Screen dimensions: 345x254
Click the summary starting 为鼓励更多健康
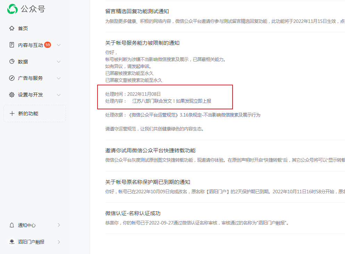[x=225, y=21]
